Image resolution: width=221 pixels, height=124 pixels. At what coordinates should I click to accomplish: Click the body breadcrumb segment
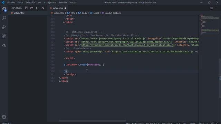click(x=84, y=13)
